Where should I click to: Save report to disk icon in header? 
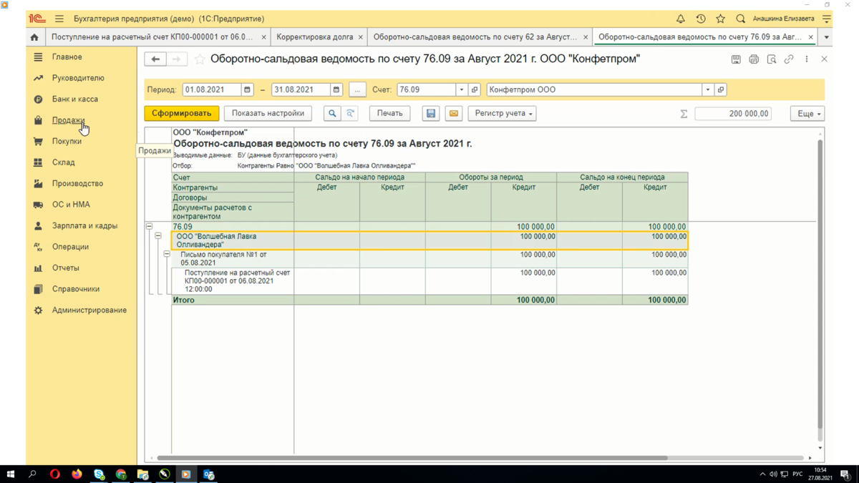click(x=736, y=59)
